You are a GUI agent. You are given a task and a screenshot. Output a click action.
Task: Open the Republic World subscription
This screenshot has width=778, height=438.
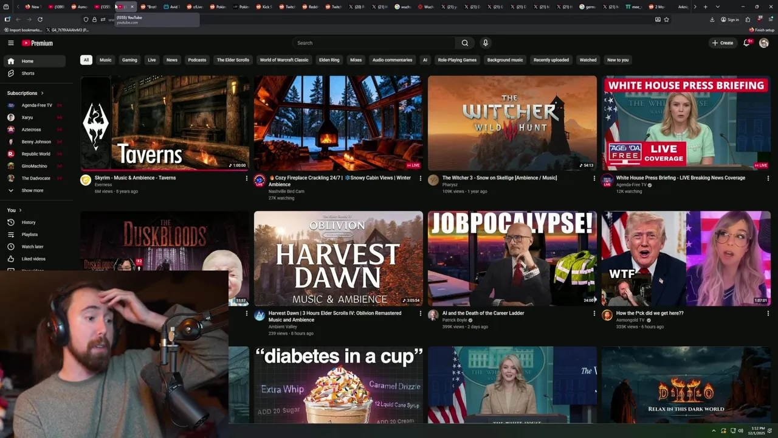click(x=34, y=154)
